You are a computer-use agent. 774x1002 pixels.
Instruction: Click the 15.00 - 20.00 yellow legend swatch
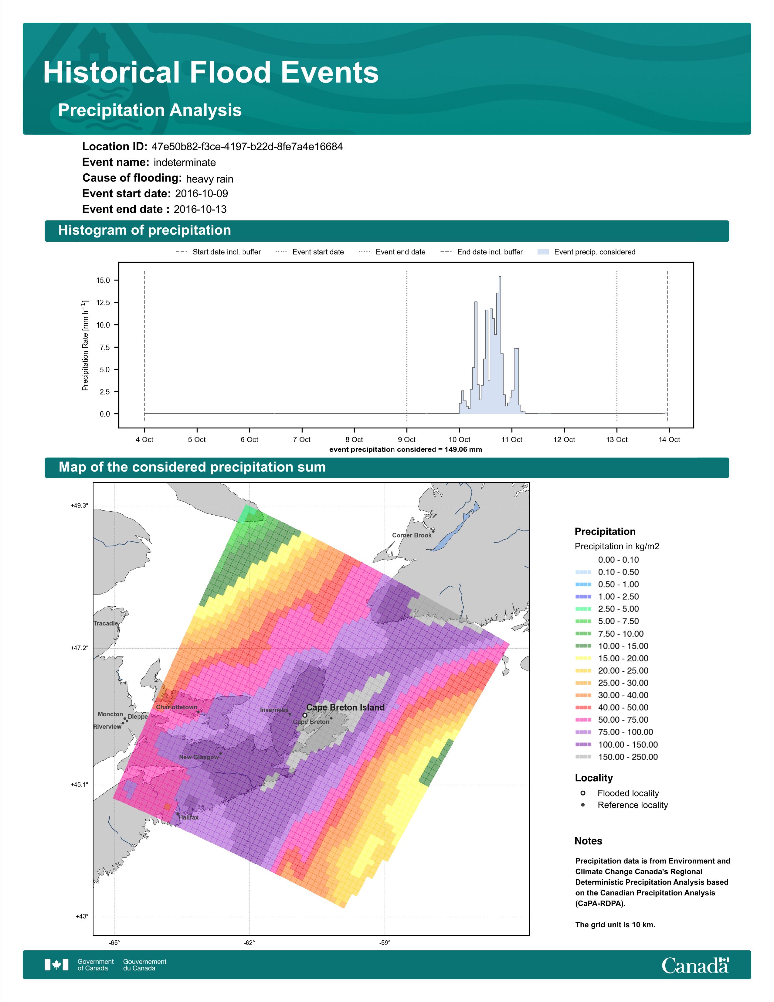[x=583, y=658]
